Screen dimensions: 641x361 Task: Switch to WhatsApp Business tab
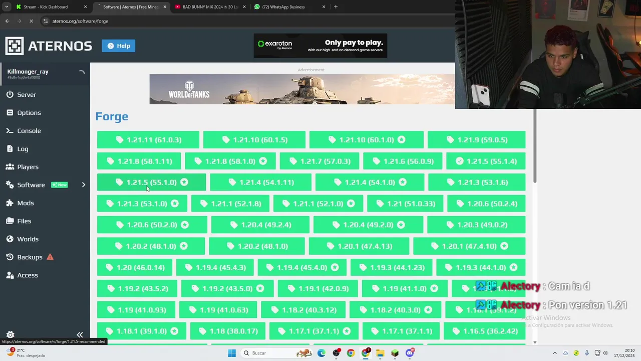pyautogui.click(x=289, y=7)
